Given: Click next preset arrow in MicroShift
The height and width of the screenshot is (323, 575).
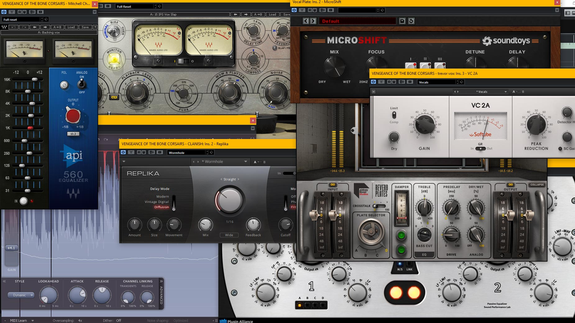Looking at the screenshot, I should click(x=313, y=21).
